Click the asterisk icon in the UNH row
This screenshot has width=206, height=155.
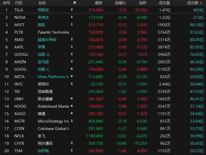(x=72, y=99)
